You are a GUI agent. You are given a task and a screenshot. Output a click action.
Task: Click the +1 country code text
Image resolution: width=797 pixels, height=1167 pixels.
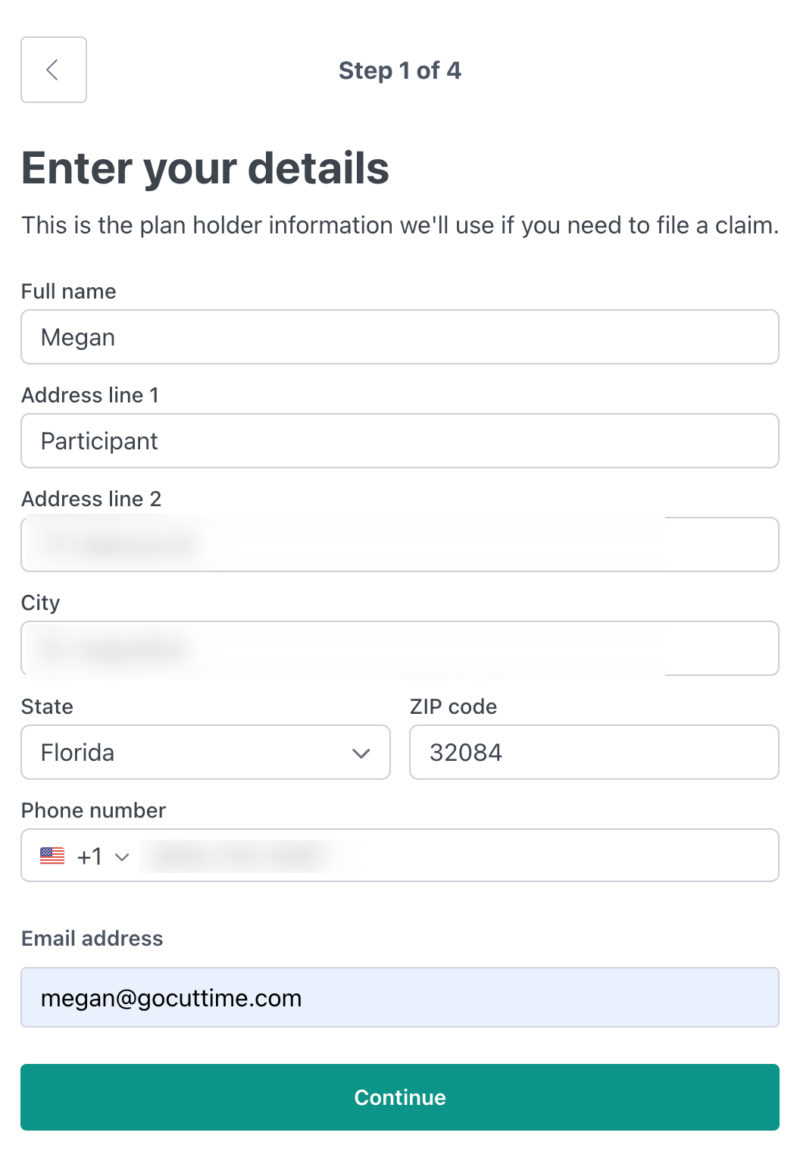[x=89, y=856]
